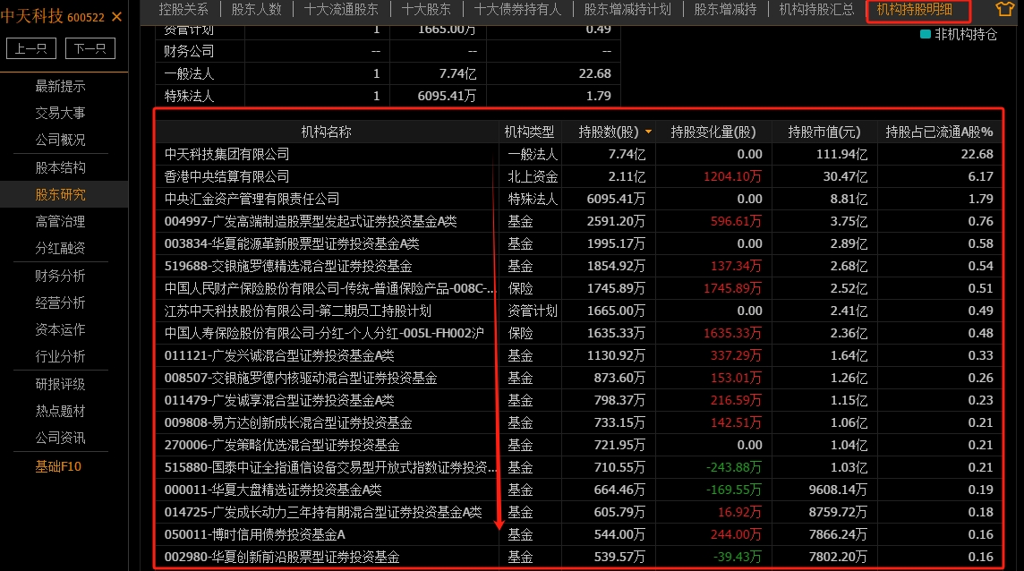Viewport: 1024px width, 571px height.
Task: Select fund 050011-博时信用债券 row
Action: click(578, 534)
